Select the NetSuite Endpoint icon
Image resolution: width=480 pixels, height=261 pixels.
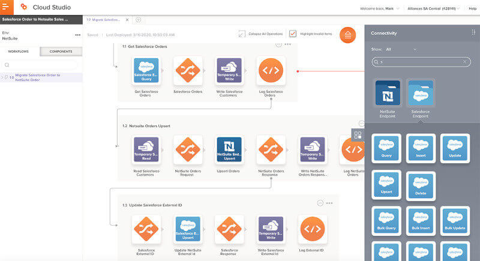click(388, 94)
